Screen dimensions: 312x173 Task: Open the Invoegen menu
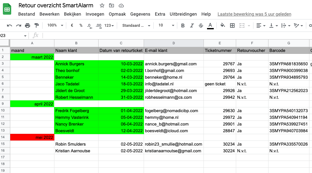tap(95, 14)
